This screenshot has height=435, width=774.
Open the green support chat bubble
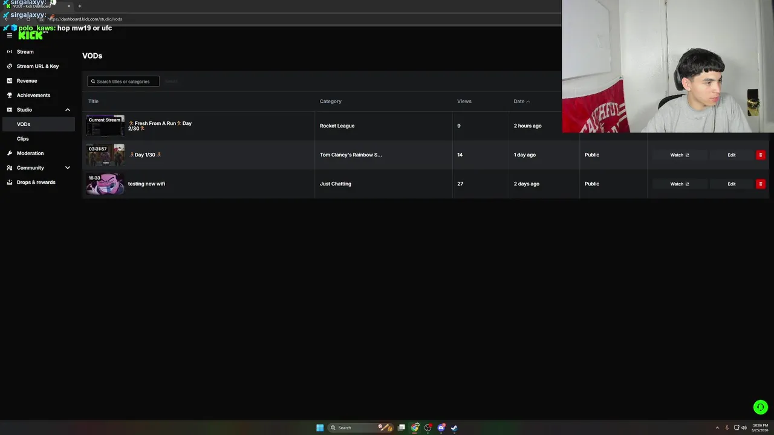[x=761, y=407]
